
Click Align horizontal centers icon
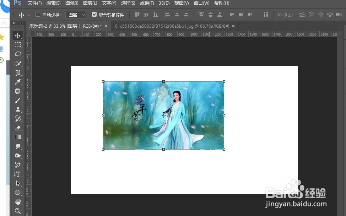coord(177,15)
